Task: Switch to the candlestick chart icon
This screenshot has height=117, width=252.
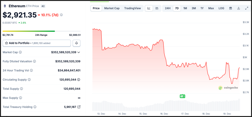Action: point(157,8)
